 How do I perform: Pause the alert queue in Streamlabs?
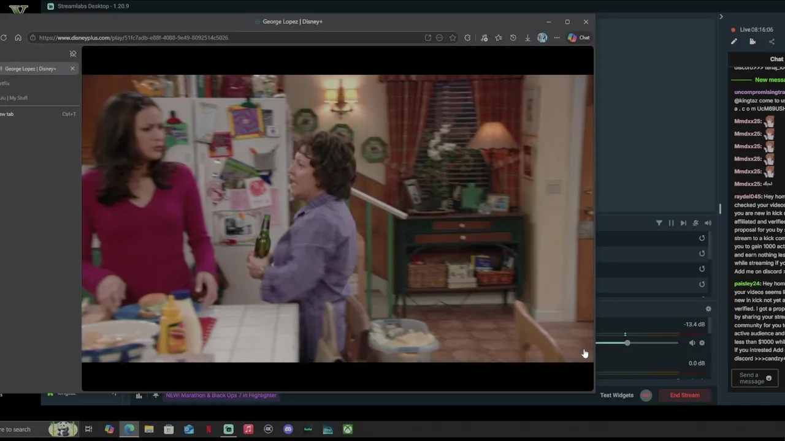point(671,223)
